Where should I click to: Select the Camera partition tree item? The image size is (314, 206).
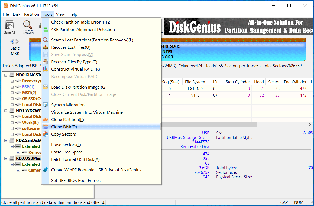(x=34, y=170)
